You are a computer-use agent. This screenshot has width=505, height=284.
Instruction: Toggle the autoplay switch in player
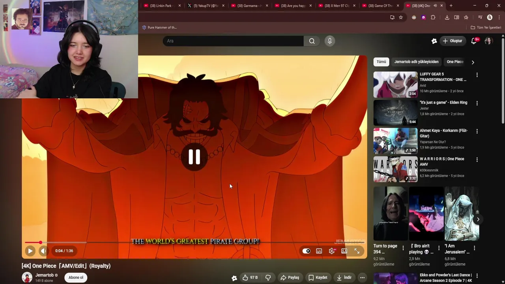pos(306,251)
